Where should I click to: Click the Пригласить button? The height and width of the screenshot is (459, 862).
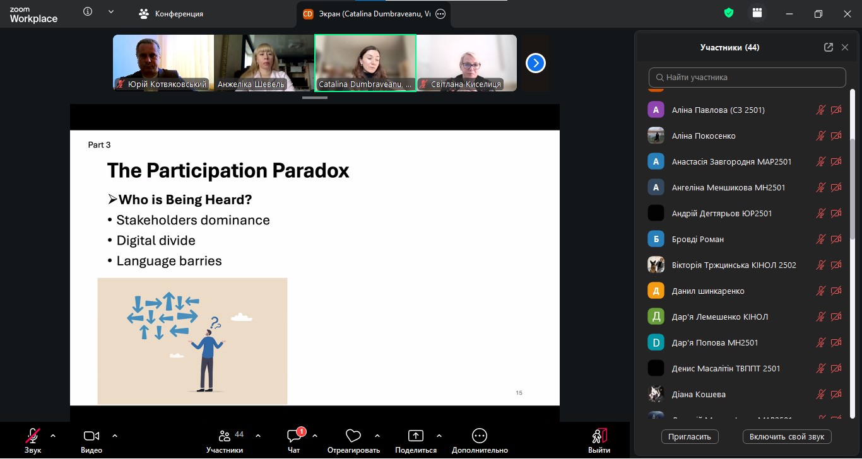[x=690, y=436]
